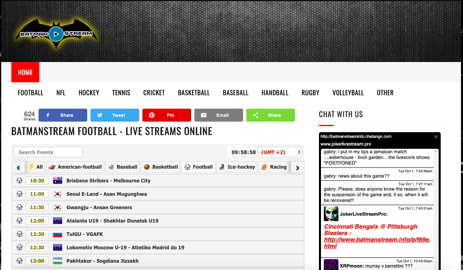Open Pakhtakor - Sogdiana Jizzakh match
This screenshot has width=463, height=270.
pyautogui.click(x=158, y=261)
